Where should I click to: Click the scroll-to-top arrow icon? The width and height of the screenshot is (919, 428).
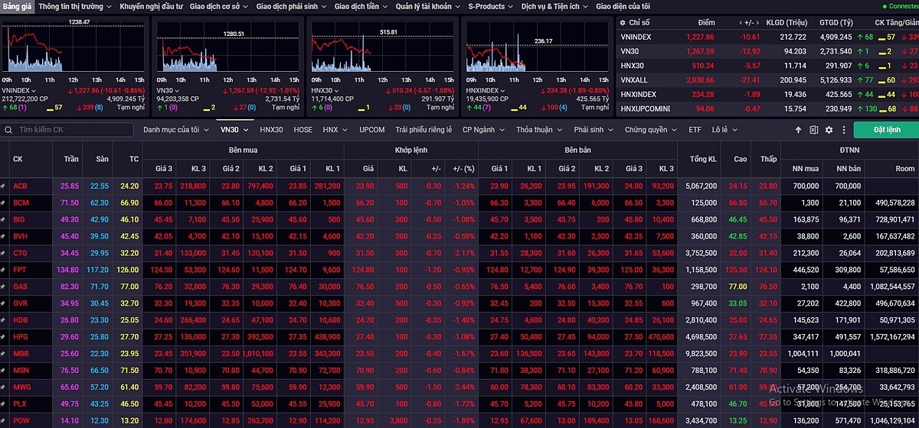point(799,130)
